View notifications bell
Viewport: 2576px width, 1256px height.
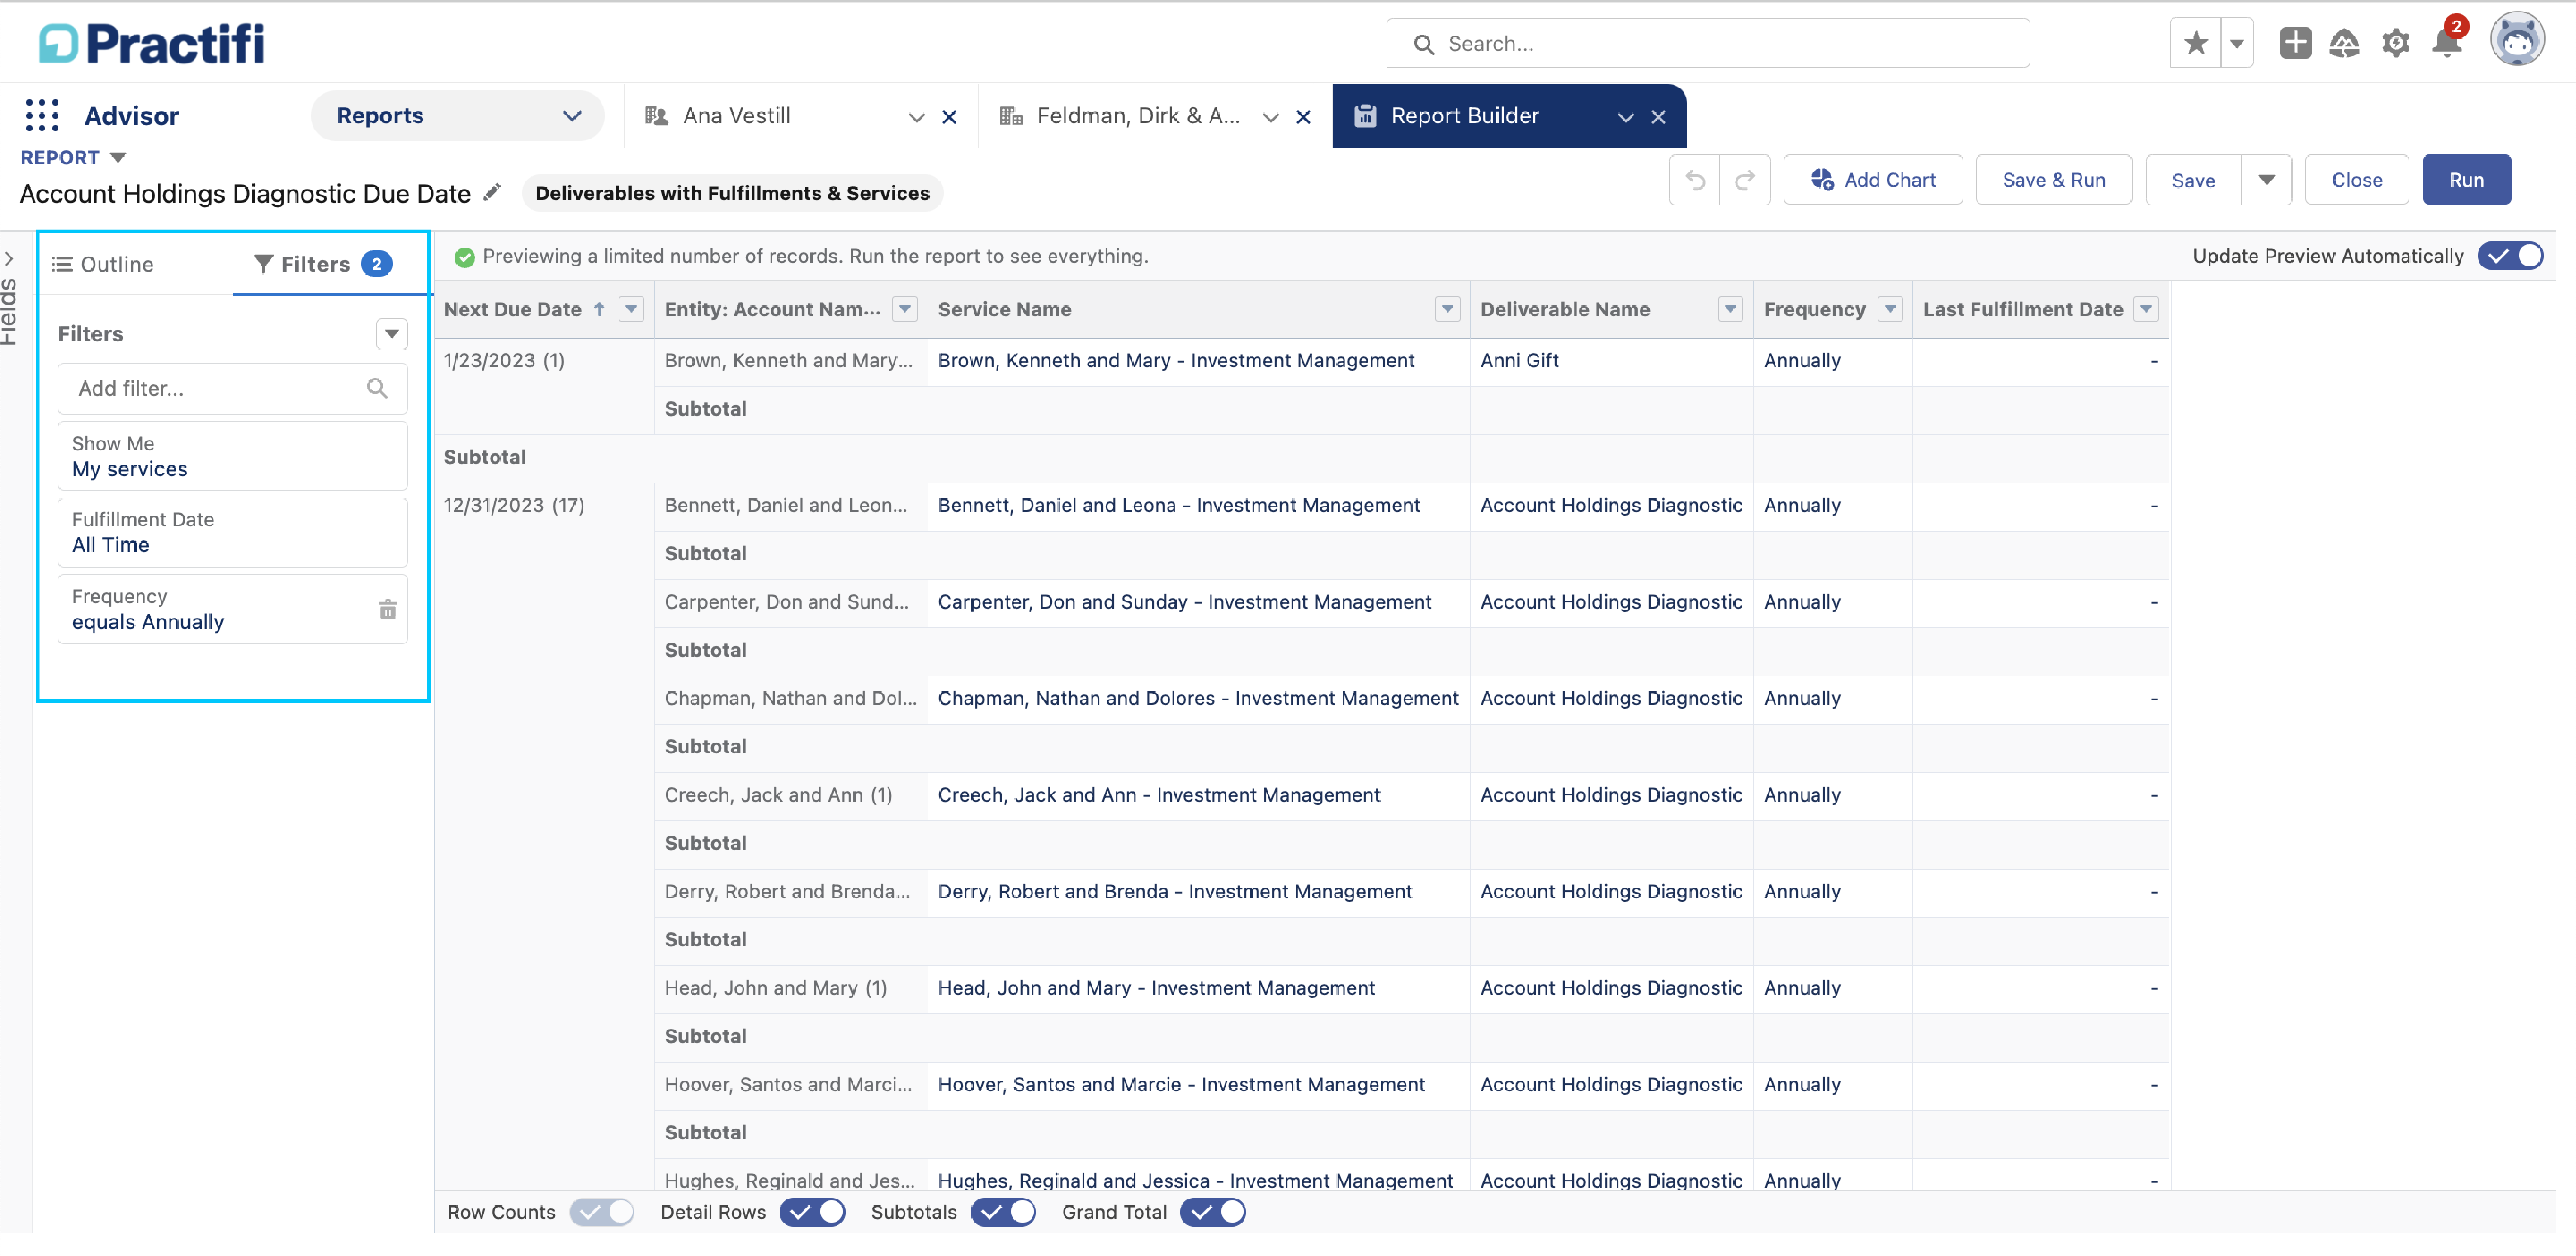[x=2446, y=43]
